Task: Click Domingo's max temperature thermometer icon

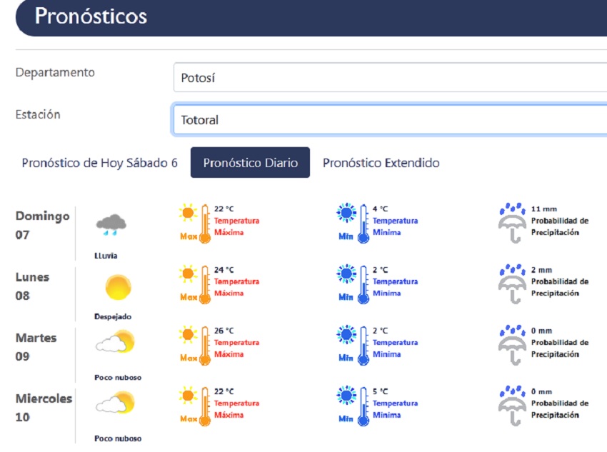Action: pyautogui.click(x=196, y=223)
